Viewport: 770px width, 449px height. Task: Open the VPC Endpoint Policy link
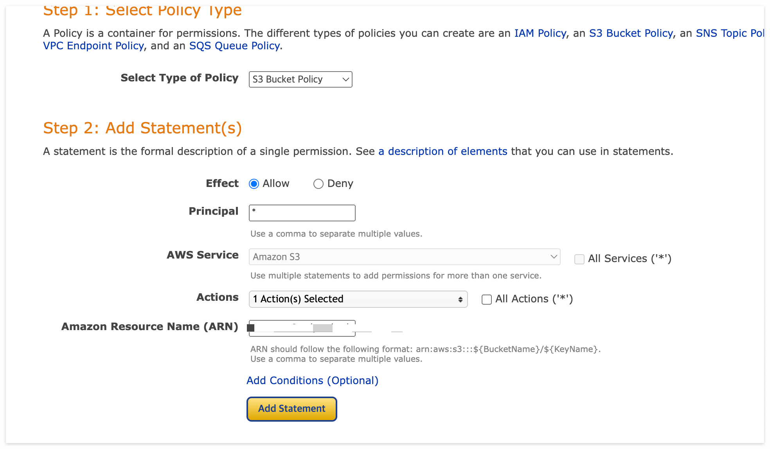pyautogui.click(x=94, y=46)
